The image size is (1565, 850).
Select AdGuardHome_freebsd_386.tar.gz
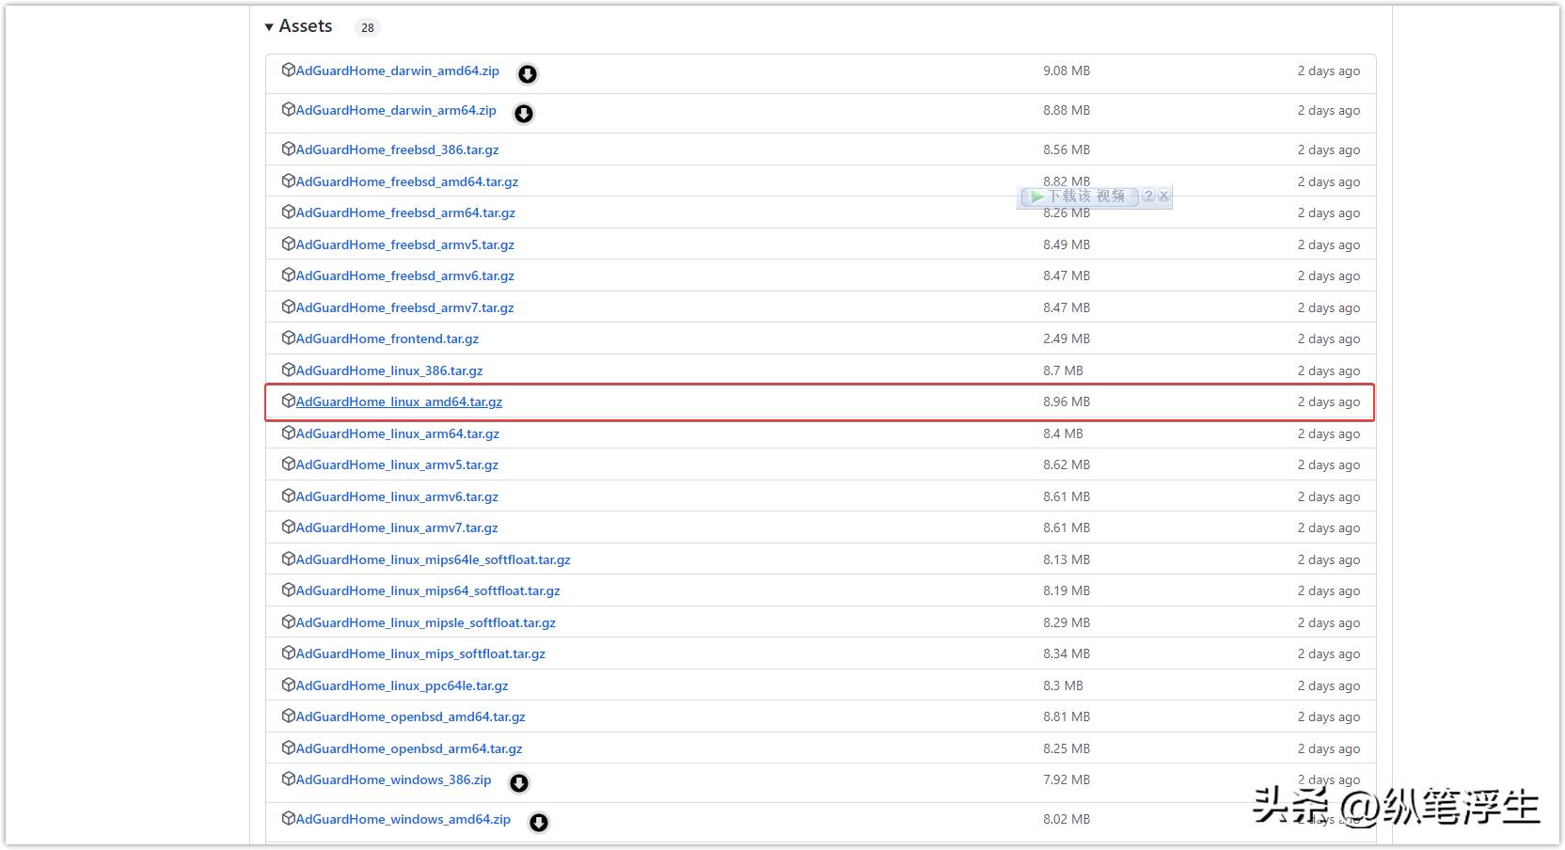(397, 150)
